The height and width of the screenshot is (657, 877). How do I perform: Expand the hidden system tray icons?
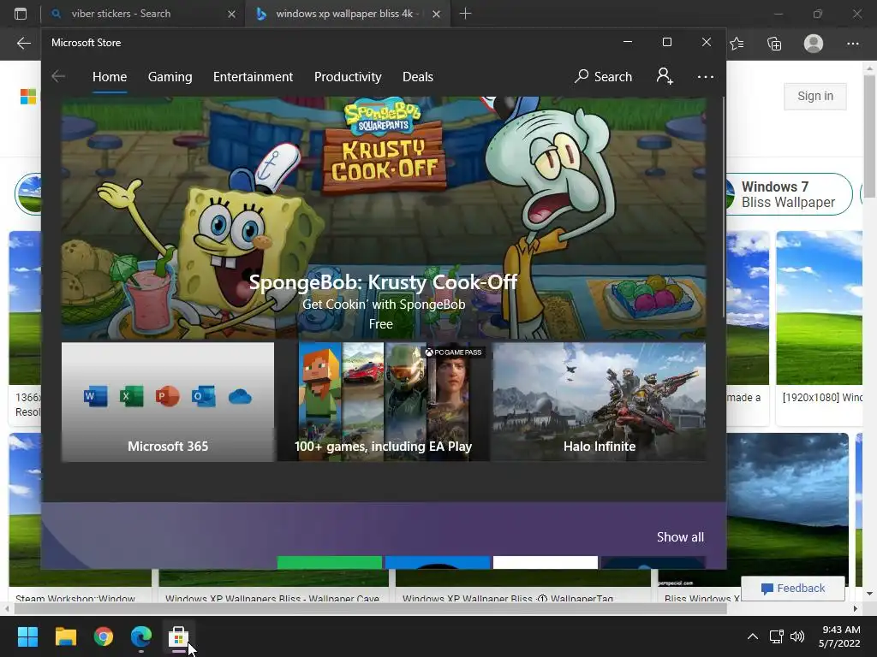[x=753, y=636]
